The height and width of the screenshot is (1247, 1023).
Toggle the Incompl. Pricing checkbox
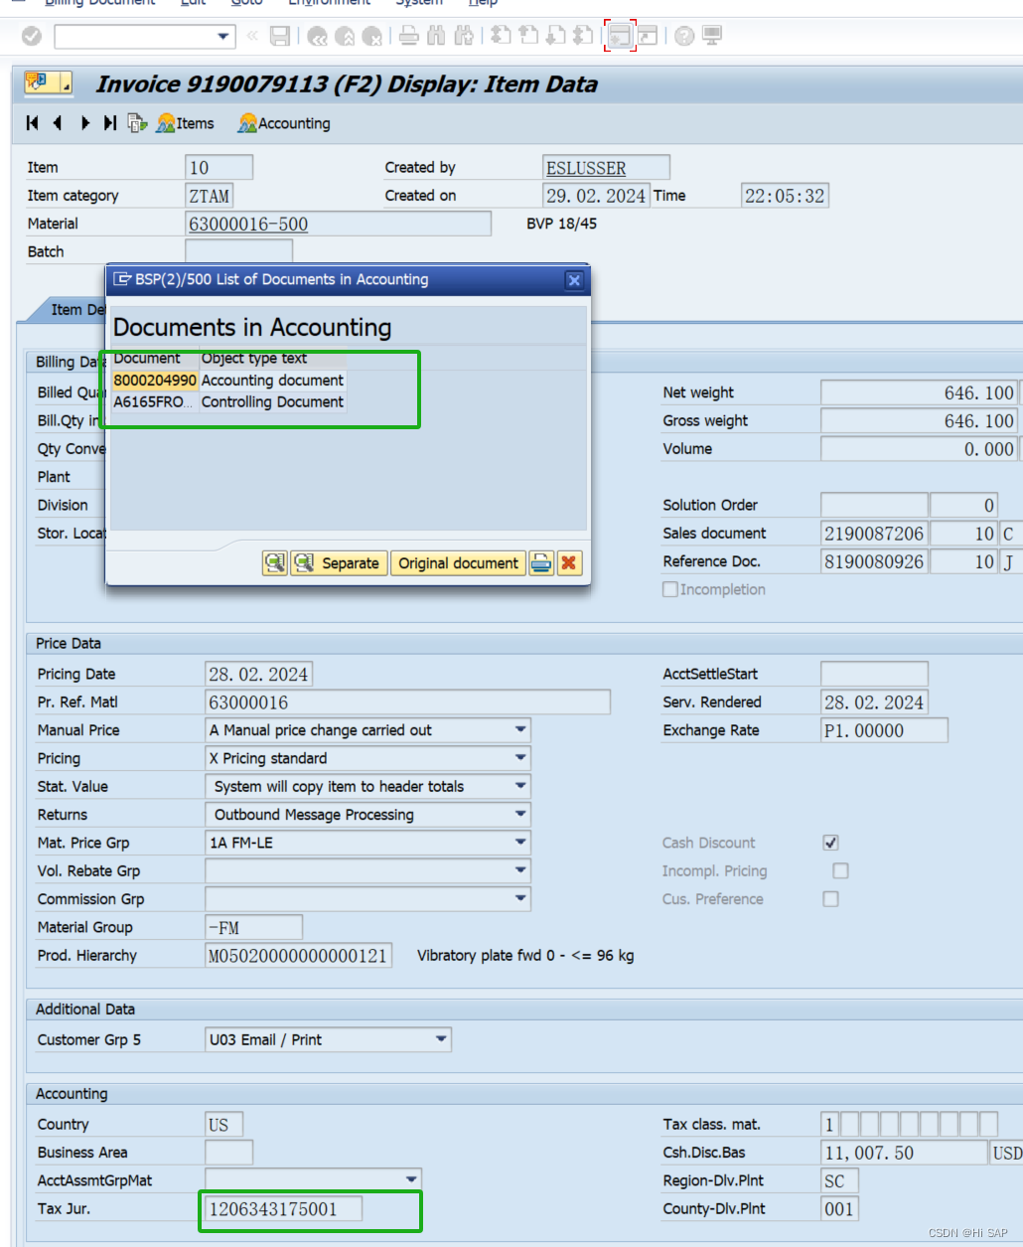click(841, 870)
